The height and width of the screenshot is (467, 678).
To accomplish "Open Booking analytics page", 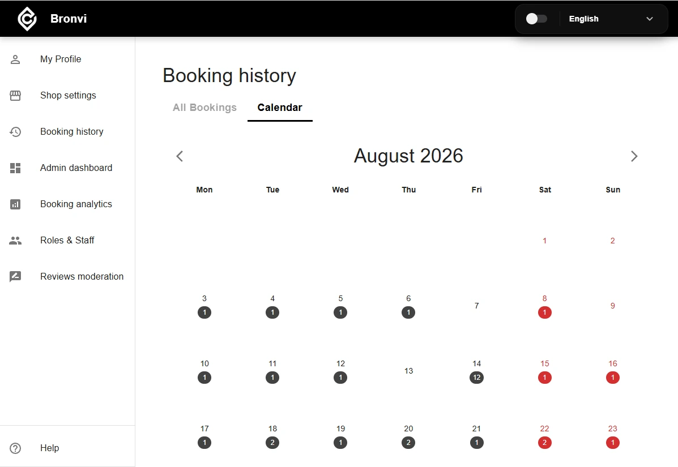I will point(67,204).
